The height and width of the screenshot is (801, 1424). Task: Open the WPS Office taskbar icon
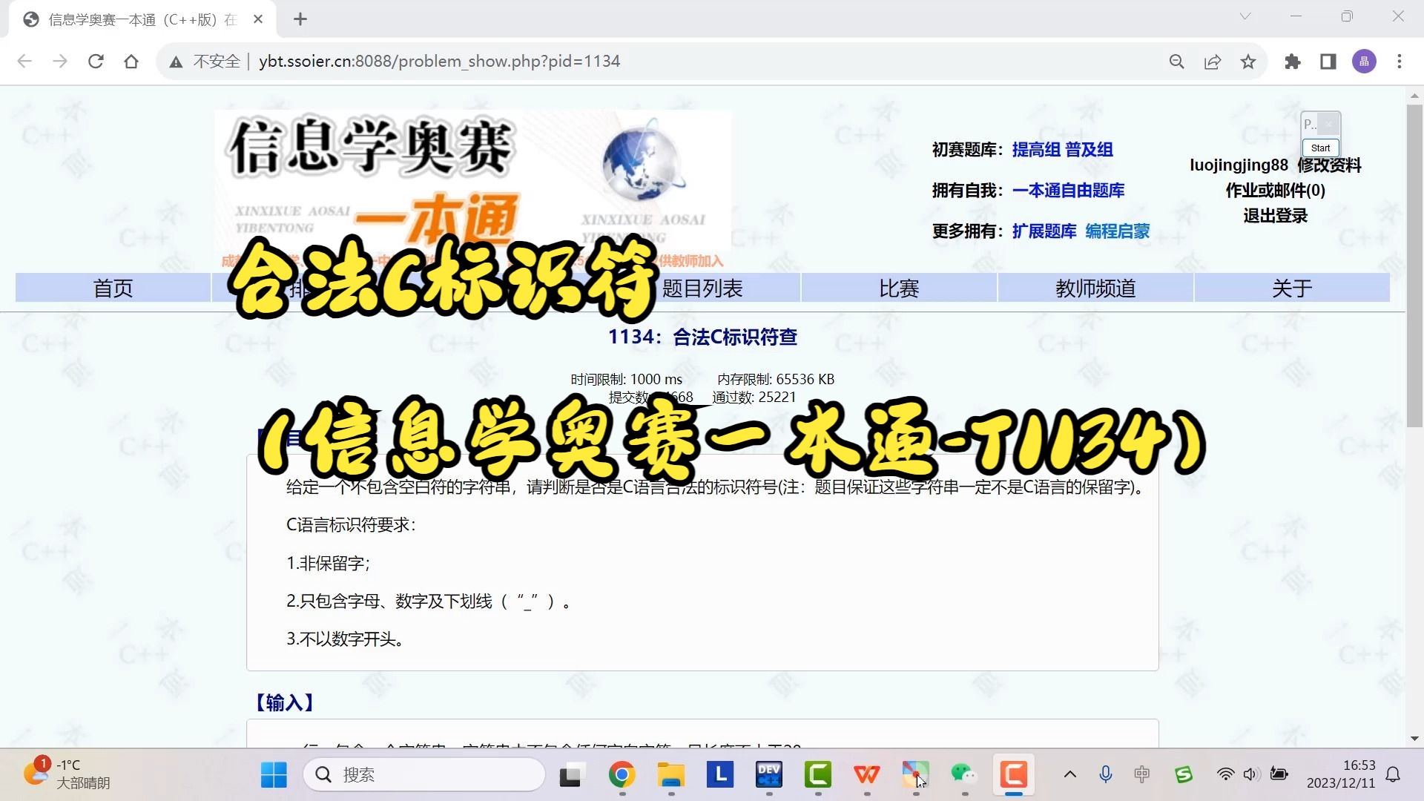pos(867,774)
